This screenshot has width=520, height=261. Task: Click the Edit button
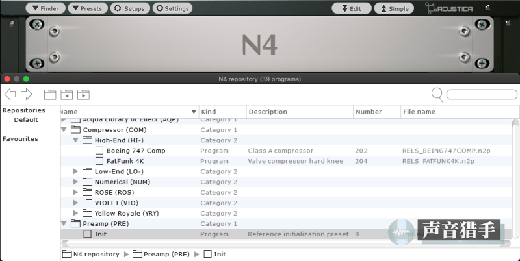click(x=352, y=8)
